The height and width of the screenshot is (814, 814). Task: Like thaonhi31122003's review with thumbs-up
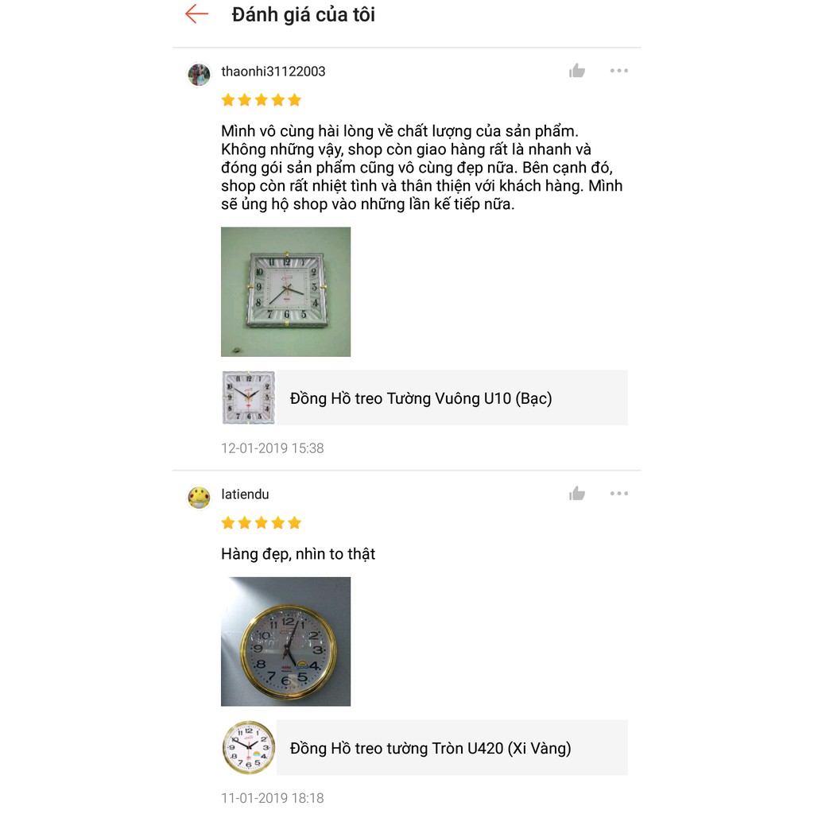click(577, 72)
